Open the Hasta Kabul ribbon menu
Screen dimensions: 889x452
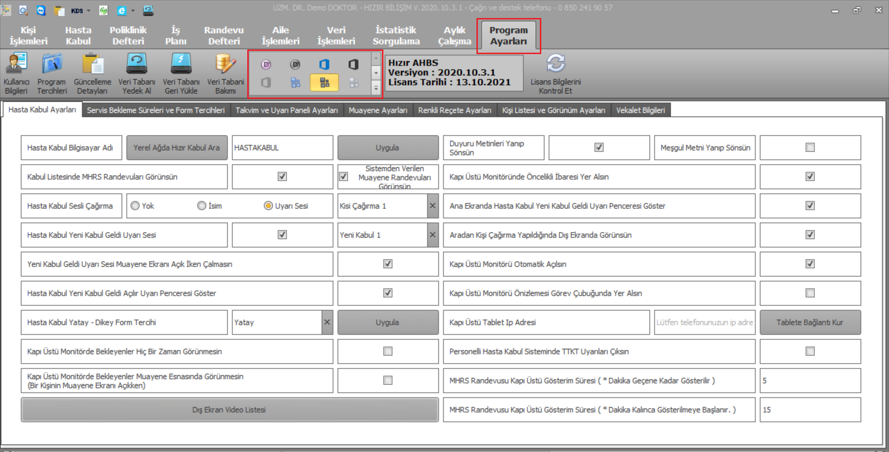[x=78, y=36]
